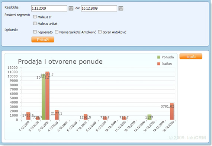Image resolution: width=212 pixels, height=146 pixels.
Task: Select Nerina Sarkotić-Antolković checkbox
Action: point(57,32)
